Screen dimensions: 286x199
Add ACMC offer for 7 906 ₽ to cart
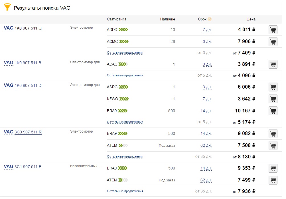[273, 41]
